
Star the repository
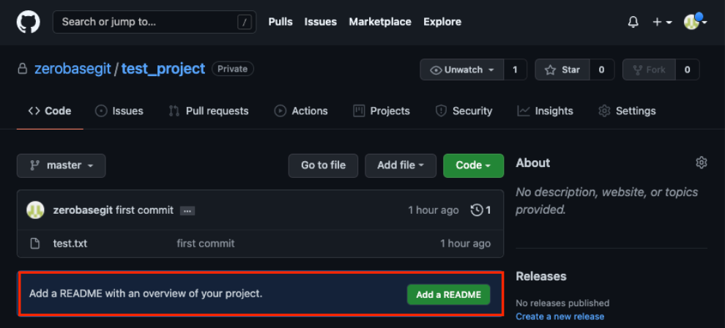(x=562, y=70)
